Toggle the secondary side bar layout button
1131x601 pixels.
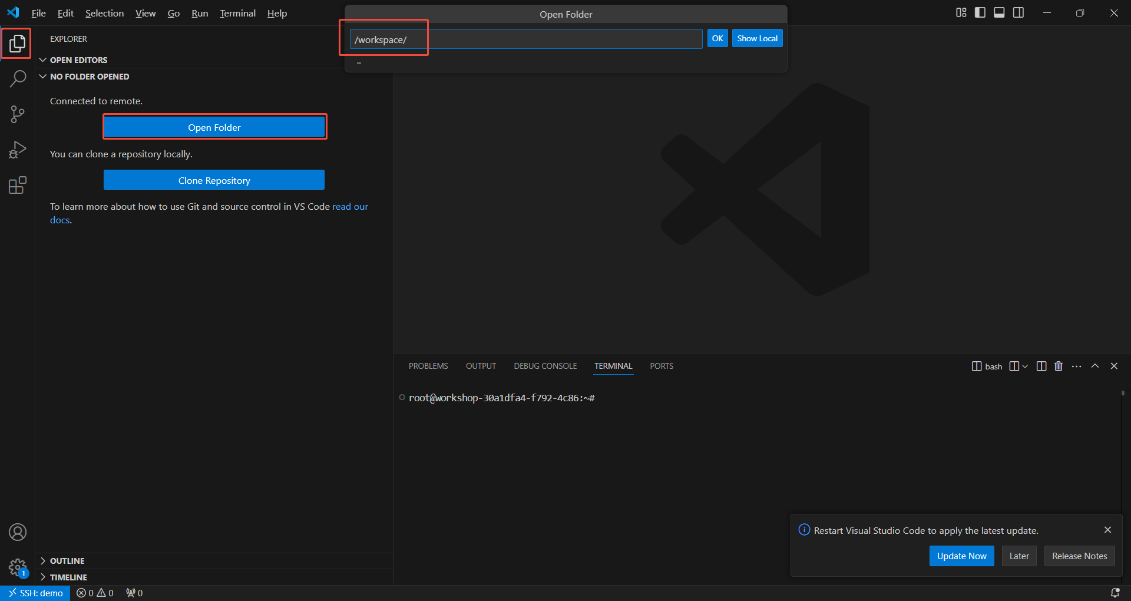click(1018, 13)
